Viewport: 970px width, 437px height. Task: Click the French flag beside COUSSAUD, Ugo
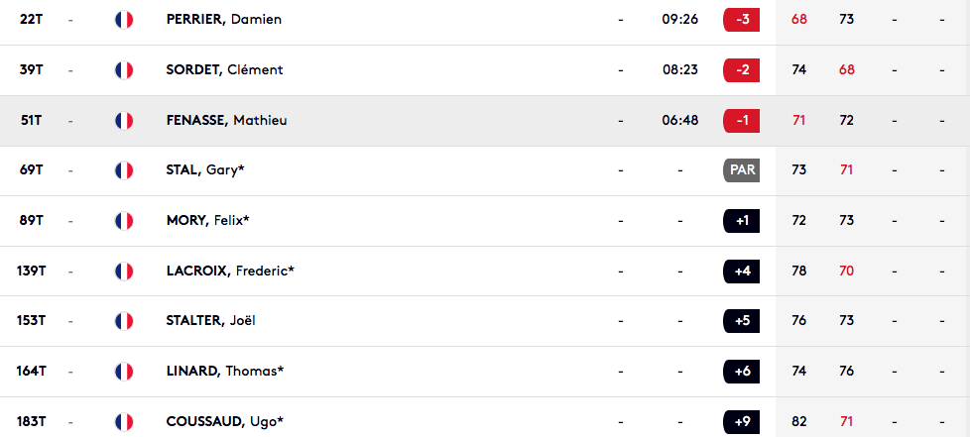(x=124, y=421)
